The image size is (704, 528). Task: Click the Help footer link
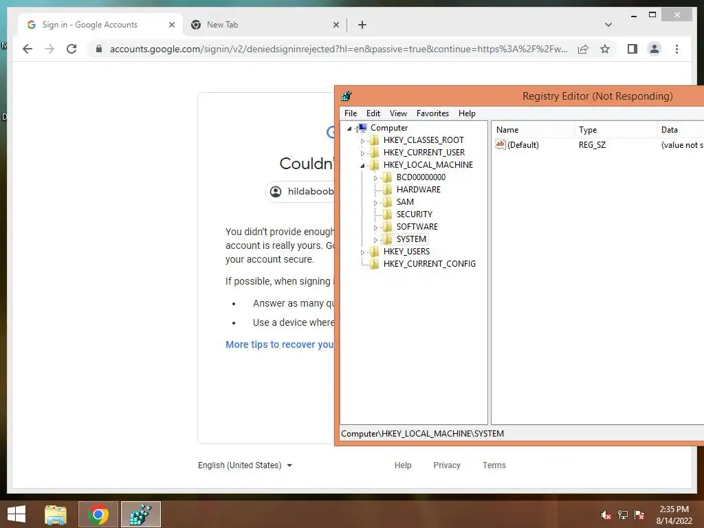coord(403,465)
